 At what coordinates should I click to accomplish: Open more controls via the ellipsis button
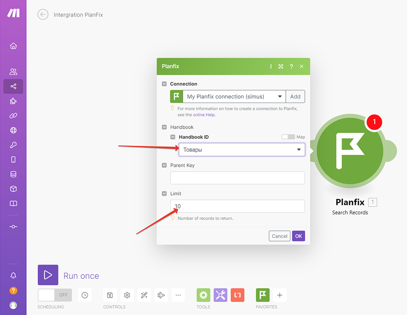(178, 295)
